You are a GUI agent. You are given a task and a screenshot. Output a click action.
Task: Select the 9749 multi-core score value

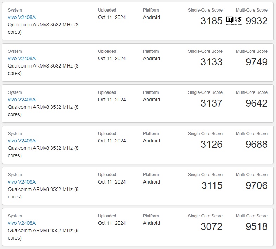[x=256, y=62]
